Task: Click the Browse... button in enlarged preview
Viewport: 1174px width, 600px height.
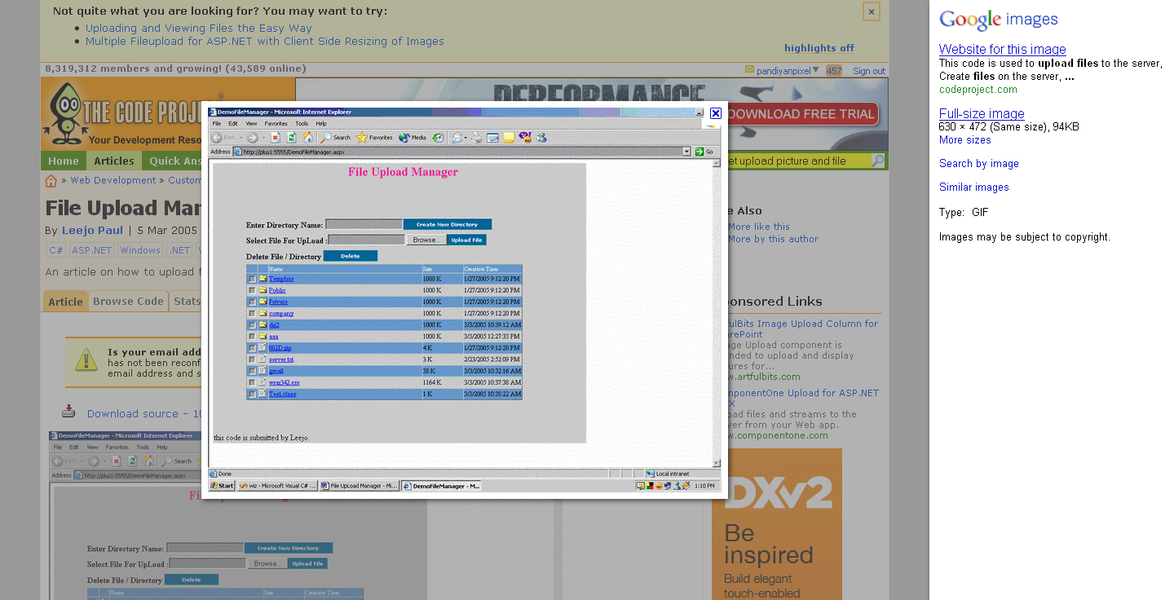Action: (426, 240)
